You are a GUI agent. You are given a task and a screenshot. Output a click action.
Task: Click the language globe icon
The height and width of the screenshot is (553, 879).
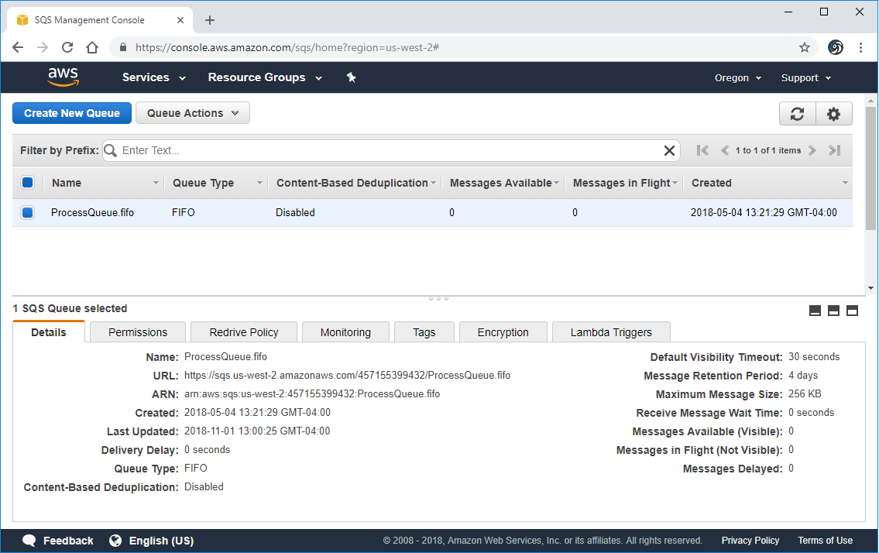115,541
